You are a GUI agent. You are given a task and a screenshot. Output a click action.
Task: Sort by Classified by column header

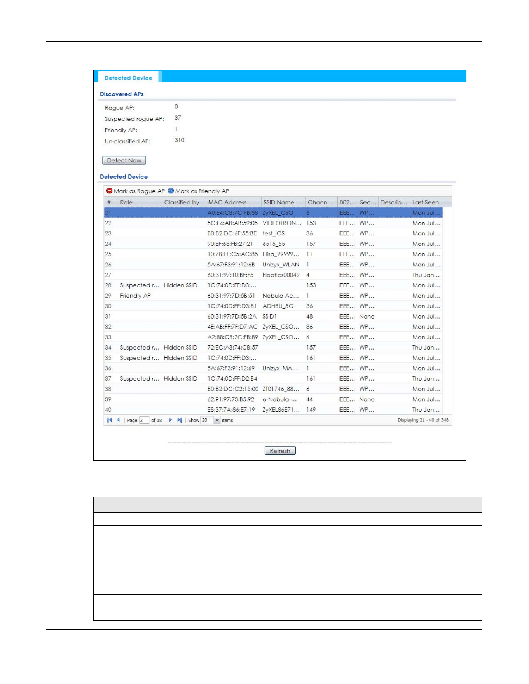pos(183,202)
